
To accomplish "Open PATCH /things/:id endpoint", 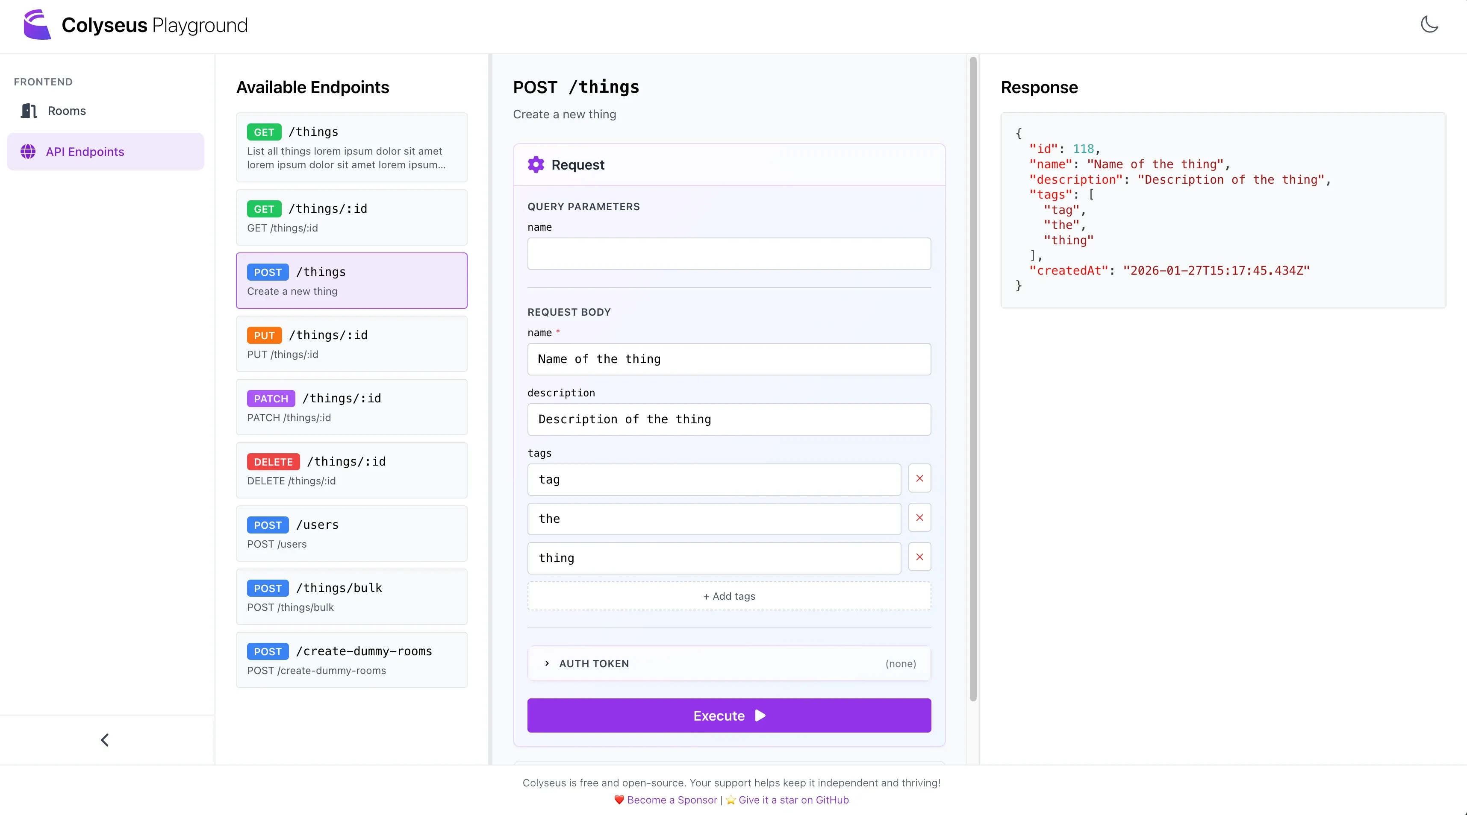I will click(x=351, y=407).
